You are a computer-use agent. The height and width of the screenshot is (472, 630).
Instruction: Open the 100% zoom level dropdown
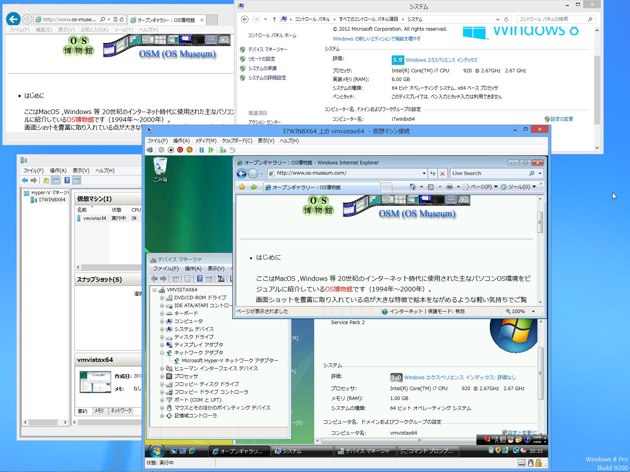[533, 311]
